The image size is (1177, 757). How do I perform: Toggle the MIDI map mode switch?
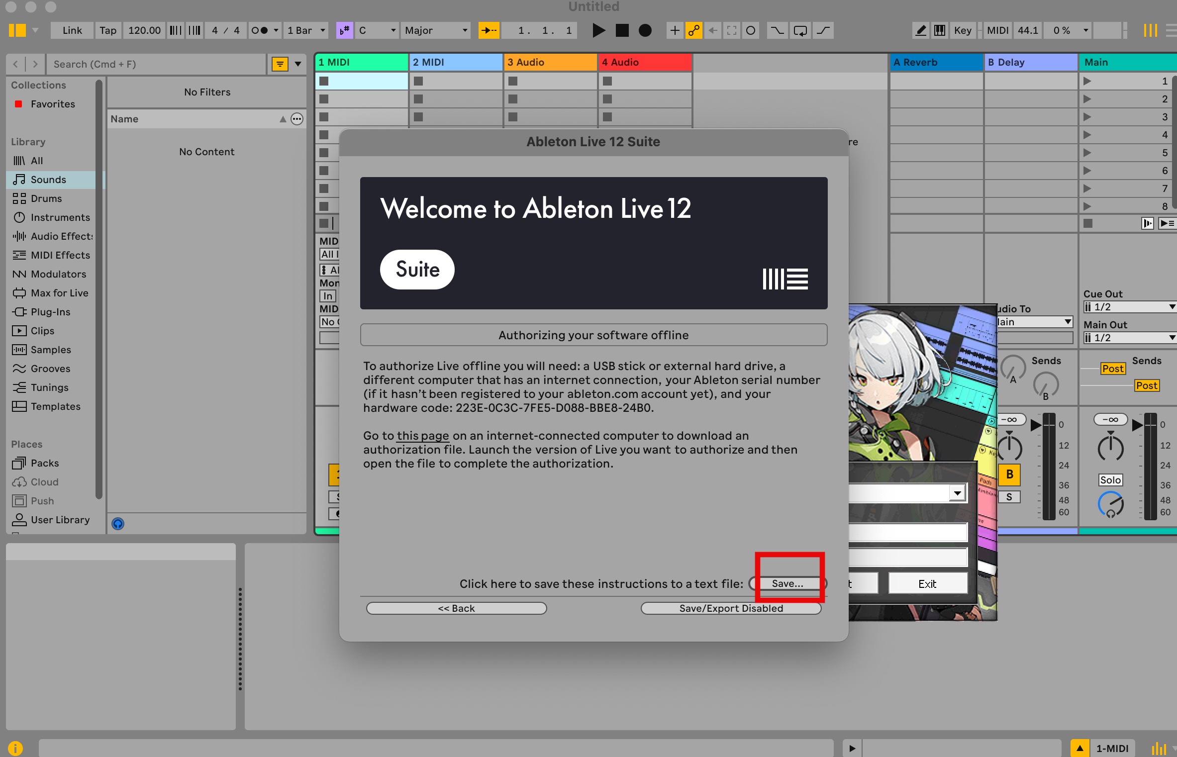click(x=997, y=31)
